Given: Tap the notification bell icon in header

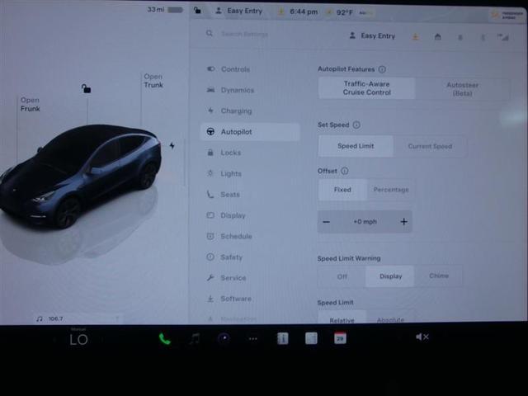Looking at the screenshot, I should (460, 37).
